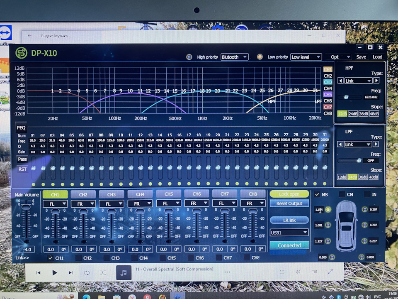Image resolution: width=398 pixels, height=299 pixels.
Task: Open the file explorer icon on taskbar
Action: [x=102, y=297]
